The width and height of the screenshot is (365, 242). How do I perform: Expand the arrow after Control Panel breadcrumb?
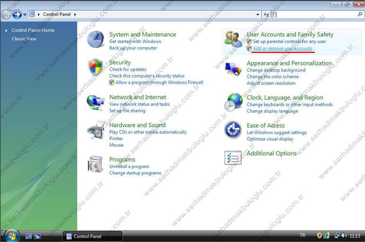(75, 14)
